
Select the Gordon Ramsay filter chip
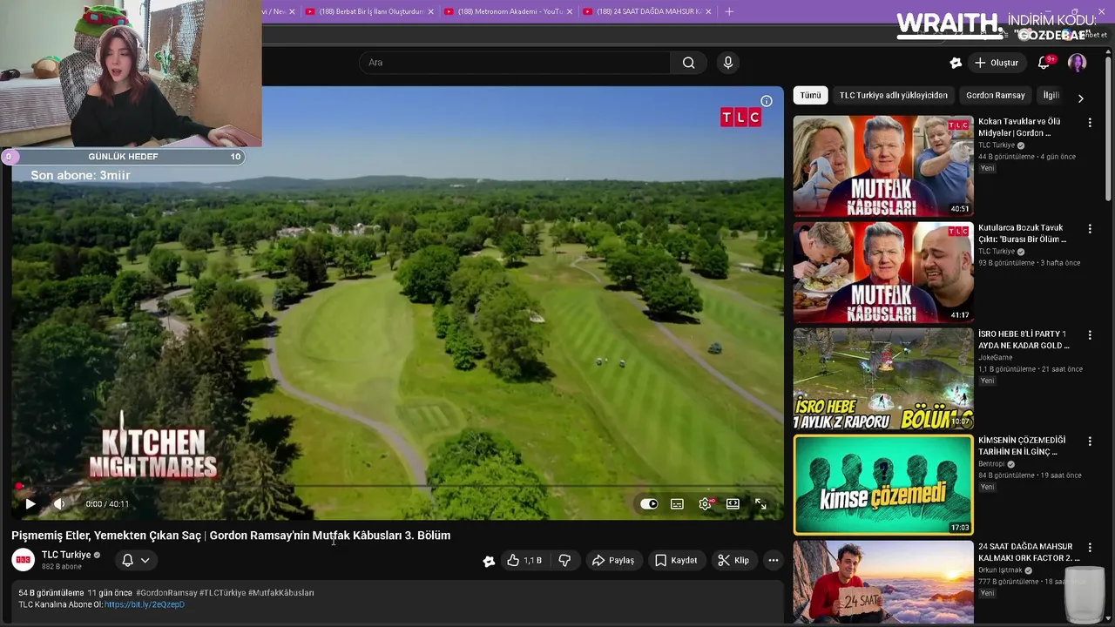click(995, 96)
